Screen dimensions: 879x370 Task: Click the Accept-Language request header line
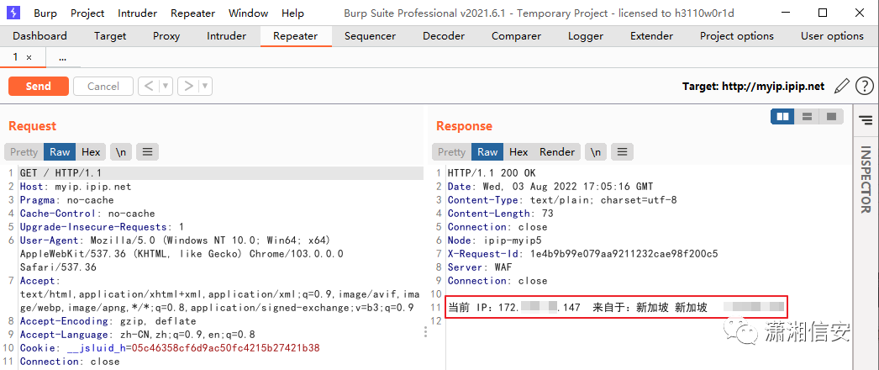coord(137,335)
